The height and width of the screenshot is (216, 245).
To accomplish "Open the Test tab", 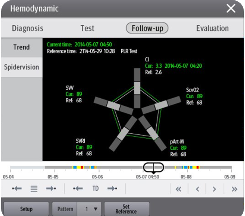I will pos(87,28).
